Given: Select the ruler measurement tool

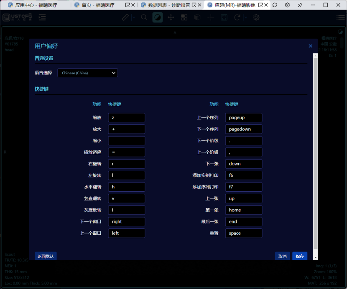Looking at the screenshot, I should tap(125, 18).
